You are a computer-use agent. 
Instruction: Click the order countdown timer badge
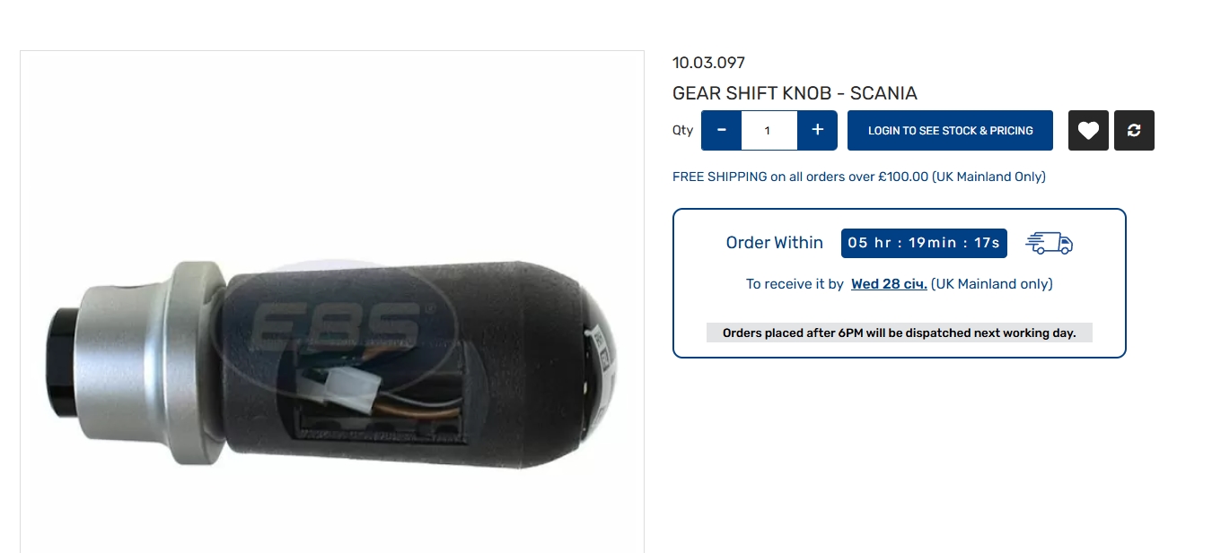(924, 243)
